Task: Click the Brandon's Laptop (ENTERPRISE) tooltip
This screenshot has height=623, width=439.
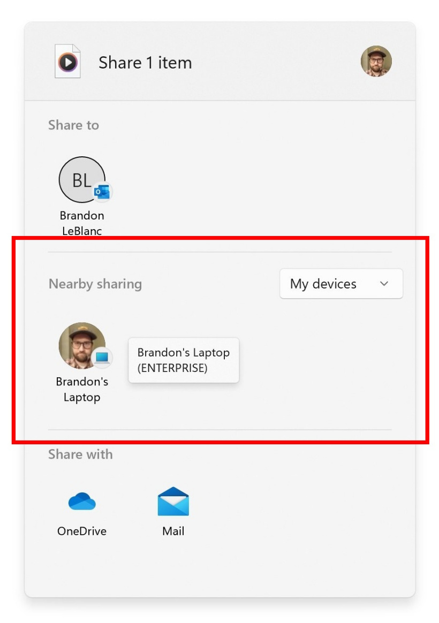Action: point(183,360)
